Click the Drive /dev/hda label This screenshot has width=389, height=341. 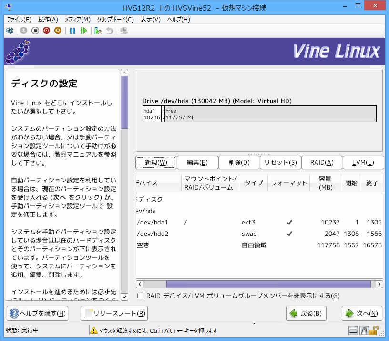pyautogui.click(x=217, y=101)
